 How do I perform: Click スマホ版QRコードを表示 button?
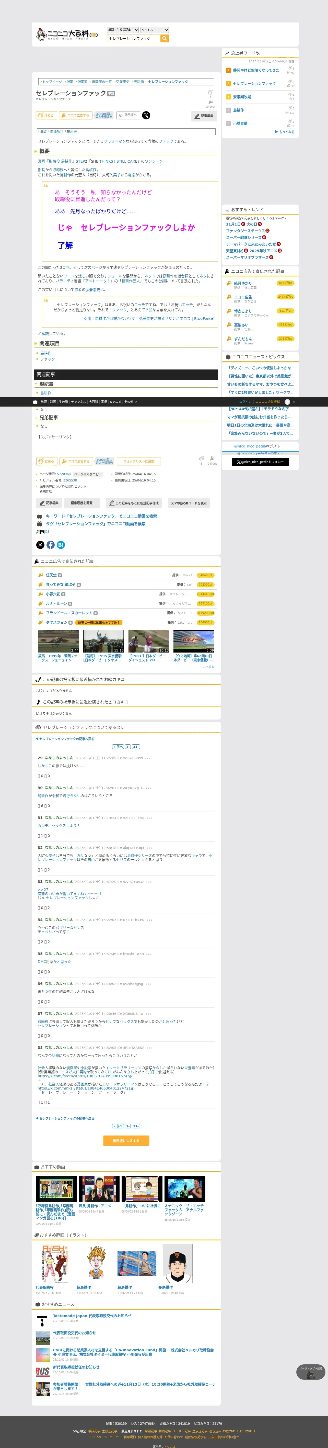pos(189,503)
